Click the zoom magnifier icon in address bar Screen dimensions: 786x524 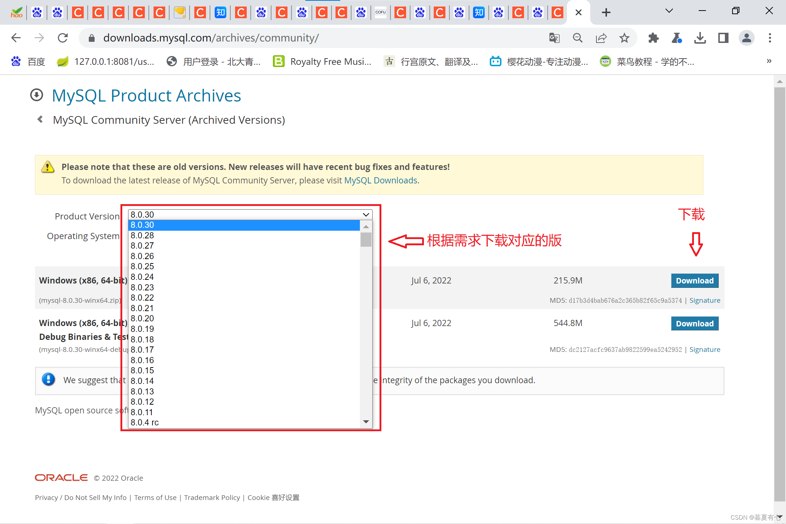tap(577, 38)
